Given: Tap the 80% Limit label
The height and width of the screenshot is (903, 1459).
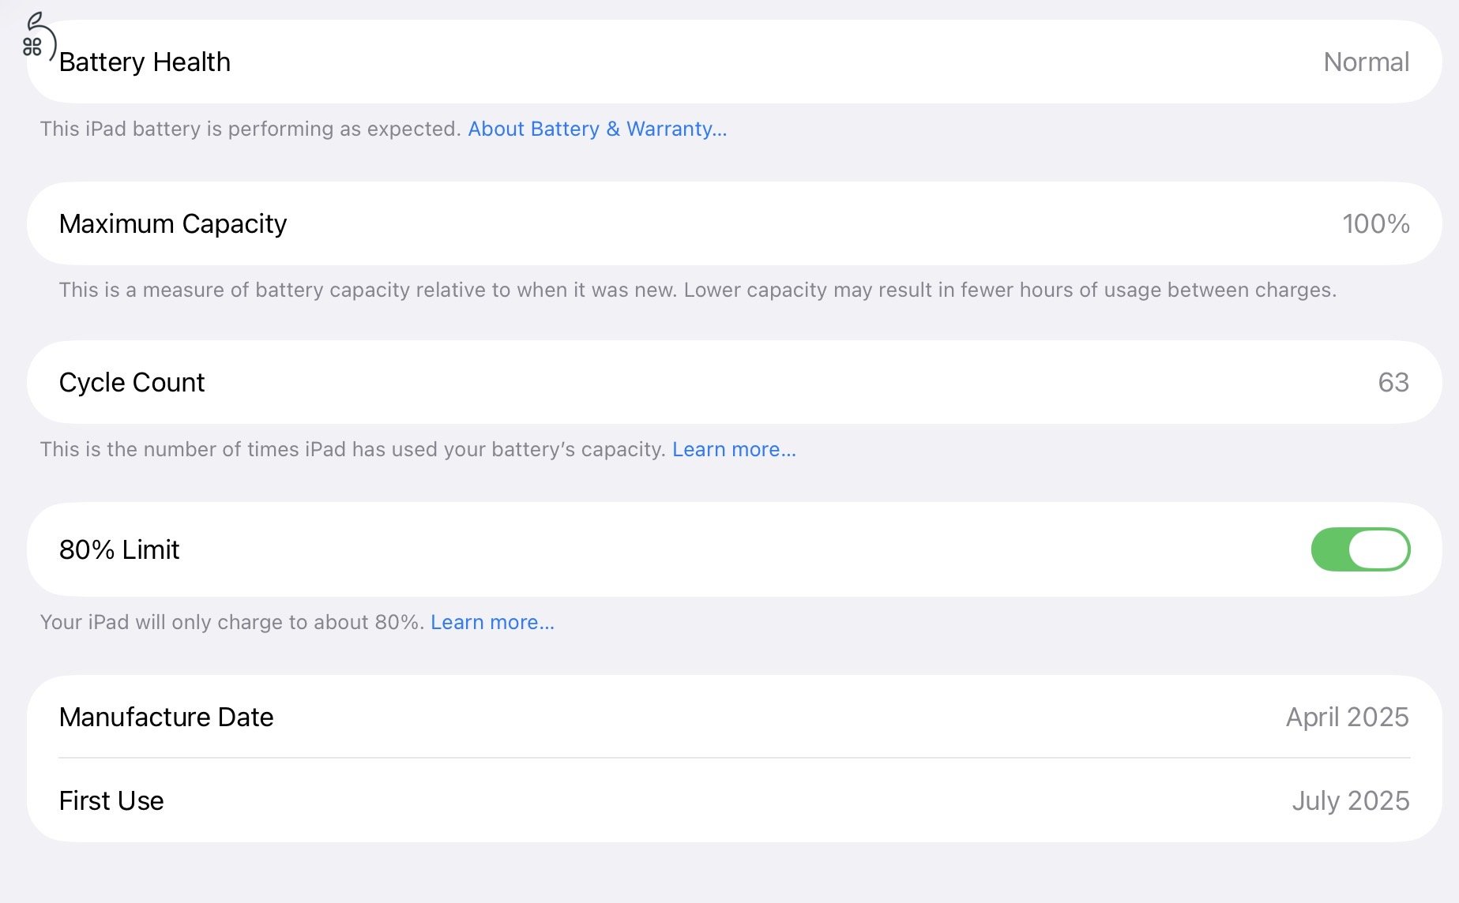Looking at the screenshot, I should click(x=119, y=549).
